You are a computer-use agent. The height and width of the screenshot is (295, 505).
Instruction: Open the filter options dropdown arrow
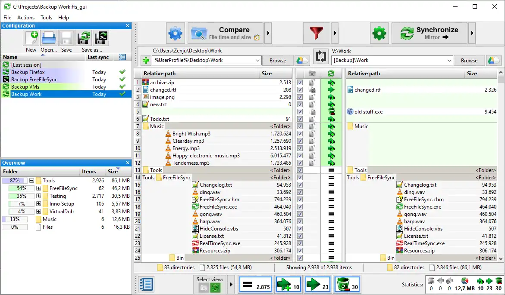(335, 33)
